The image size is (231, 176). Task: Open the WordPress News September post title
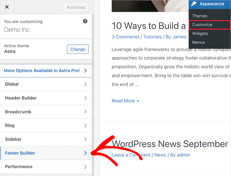tap(170, 144)
